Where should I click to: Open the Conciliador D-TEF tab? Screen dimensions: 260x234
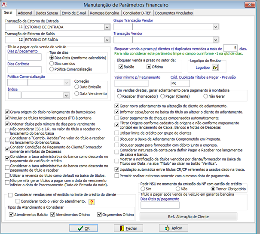(137, 13)
